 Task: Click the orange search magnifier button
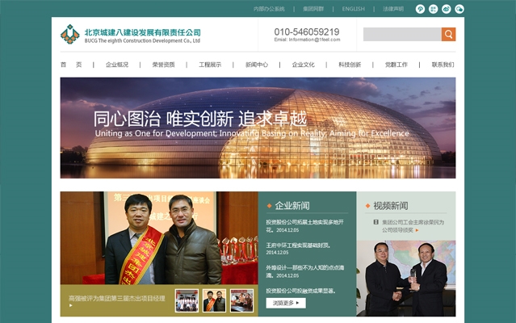pyautogui.click(x=448, y=34)
